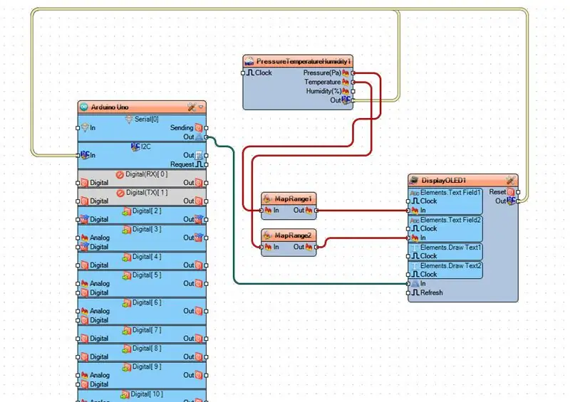Click the Serial[0] Sending output pin
The width and height of the screenshot is (570, 402).
tap(206, 128)
